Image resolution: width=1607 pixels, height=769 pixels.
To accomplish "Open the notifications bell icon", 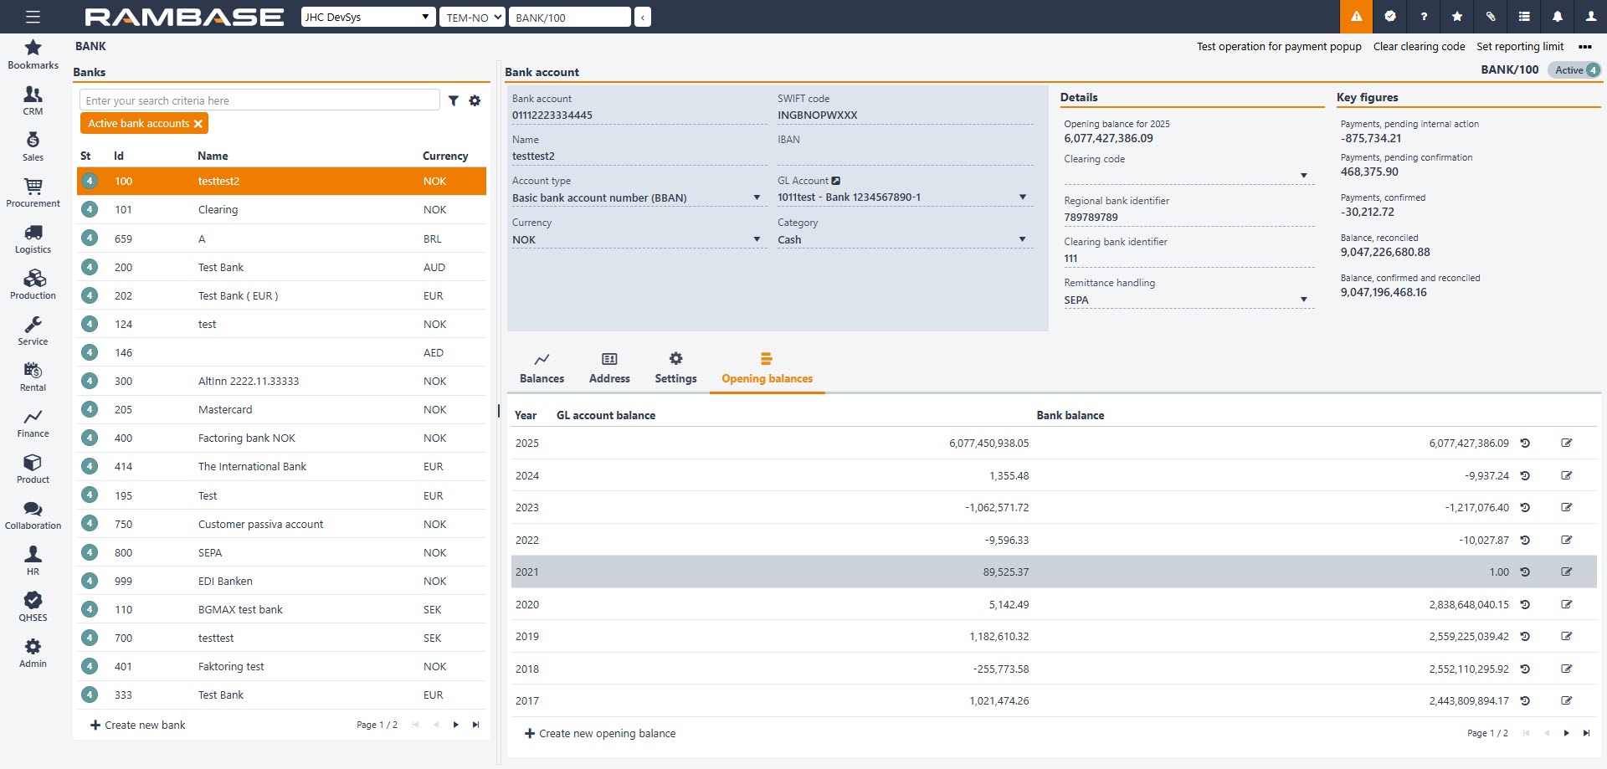I will 1557,17.
